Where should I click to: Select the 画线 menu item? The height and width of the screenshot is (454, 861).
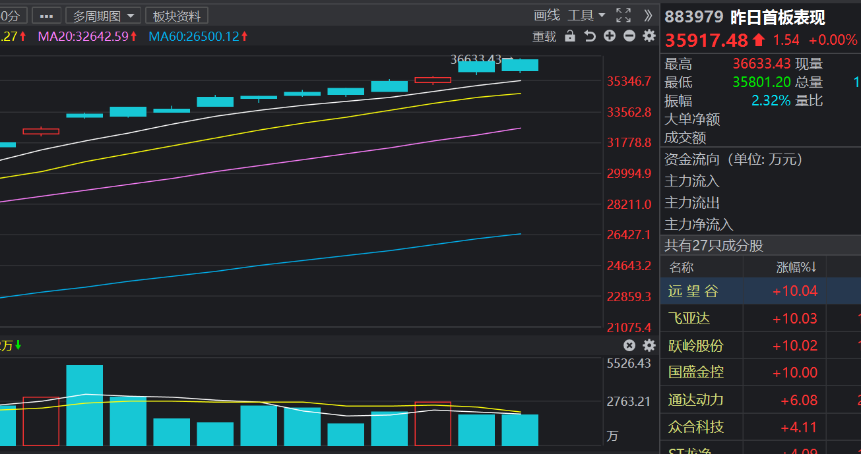[546, 14]
